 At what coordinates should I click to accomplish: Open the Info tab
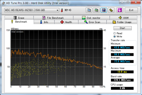[x=44, y=22]
